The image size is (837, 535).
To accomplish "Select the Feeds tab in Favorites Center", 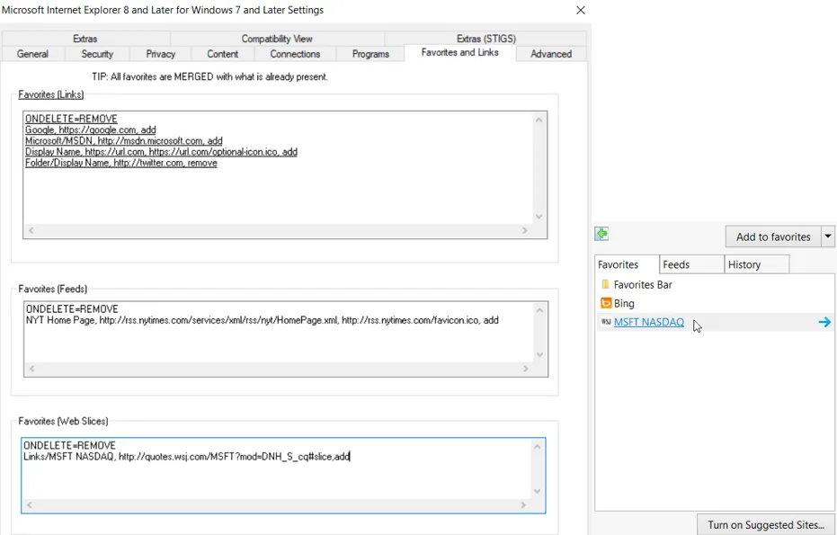I will pyautogui.click(x=692, y=264).
